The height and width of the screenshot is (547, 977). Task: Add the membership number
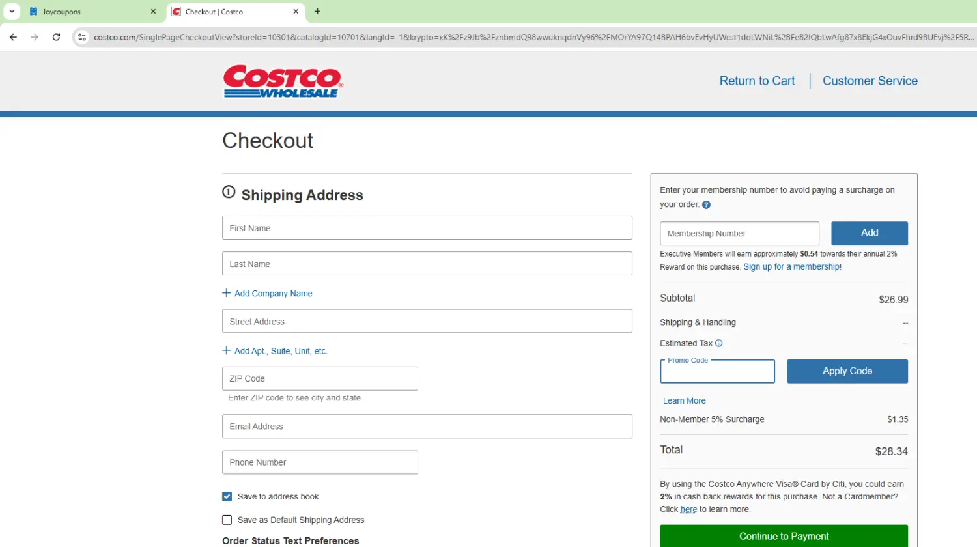870,233
